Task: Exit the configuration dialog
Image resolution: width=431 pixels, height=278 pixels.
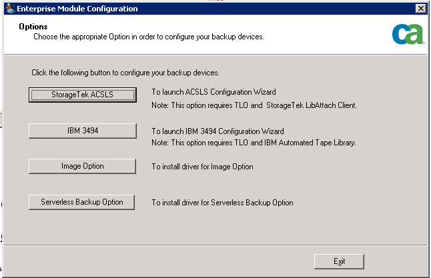Action: (x=339, y=261)
